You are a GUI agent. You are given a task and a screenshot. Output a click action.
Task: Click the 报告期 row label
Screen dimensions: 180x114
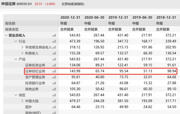pos(10,23)
